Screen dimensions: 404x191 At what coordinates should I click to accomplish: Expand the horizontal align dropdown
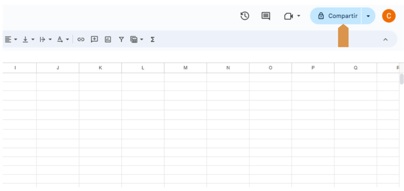pos(11,39)
